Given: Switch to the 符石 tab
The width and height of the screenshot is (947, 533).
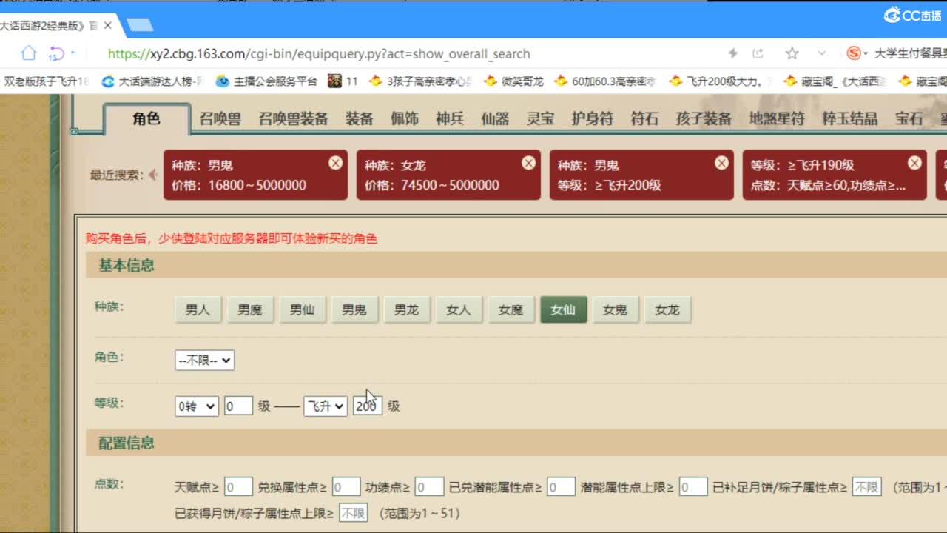Looking at the screenshot, I should (644, 118).
